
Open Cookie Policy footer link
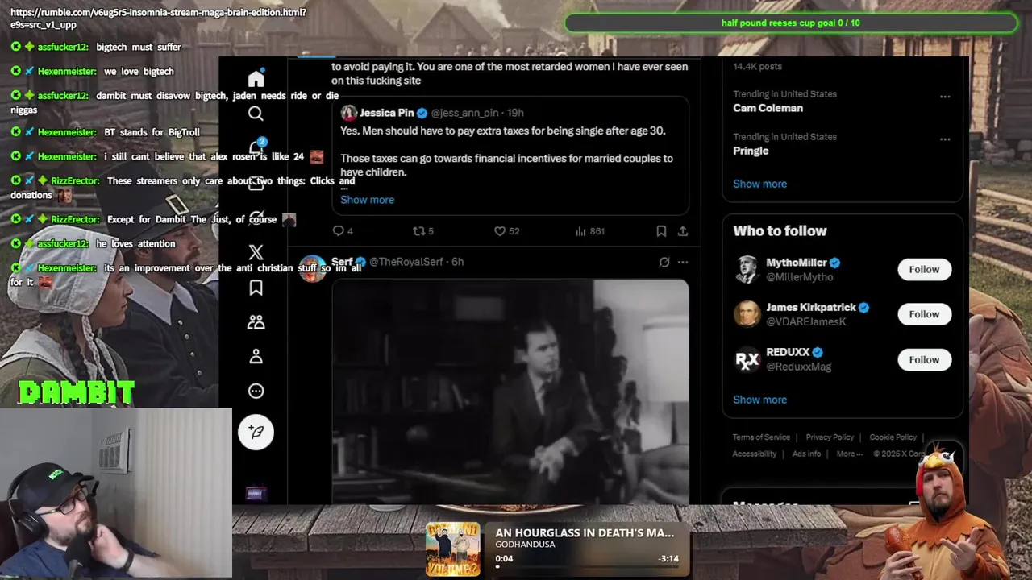point(893,437)
